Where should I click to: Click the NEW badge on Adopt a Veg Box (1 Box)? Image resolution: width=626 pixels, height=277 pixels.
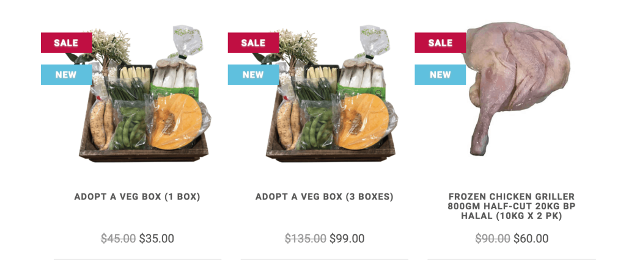[66, 74]
